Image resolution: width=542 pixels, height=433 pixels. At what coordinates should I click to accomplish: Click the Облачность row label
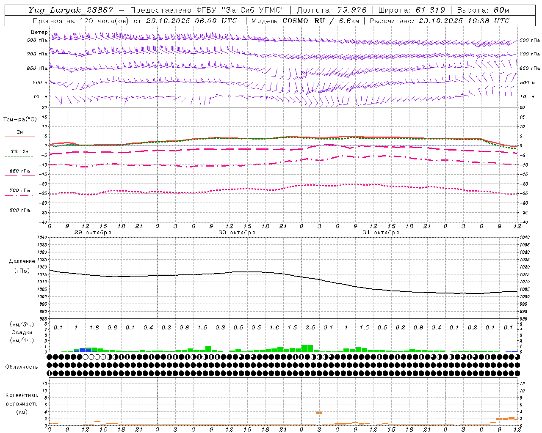point(22,367)
